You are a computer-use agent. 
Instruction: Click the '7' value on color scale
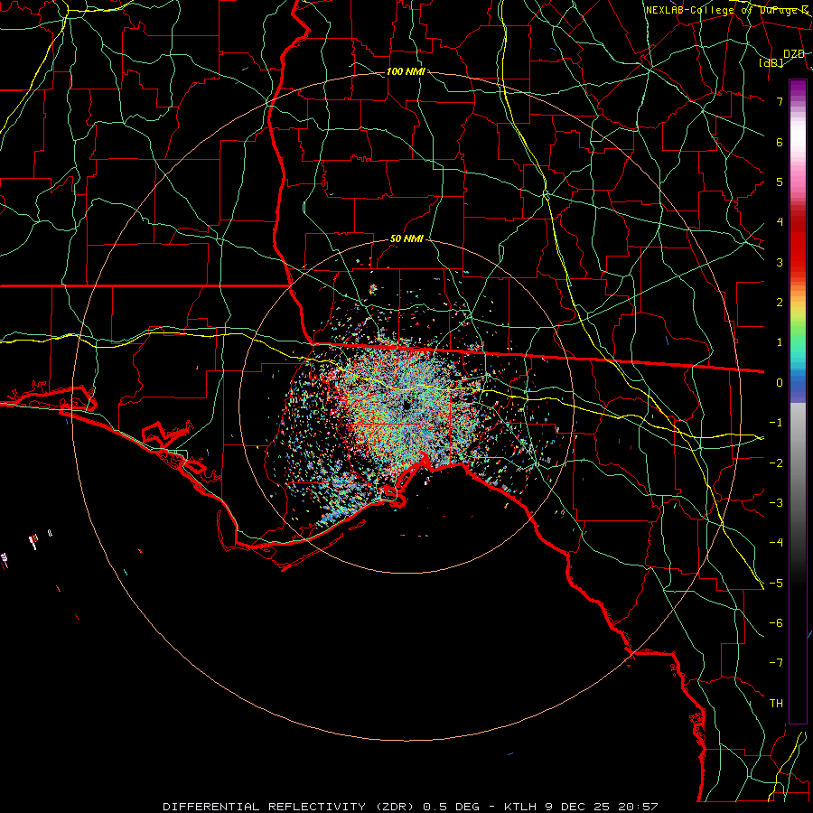point(780,101)
